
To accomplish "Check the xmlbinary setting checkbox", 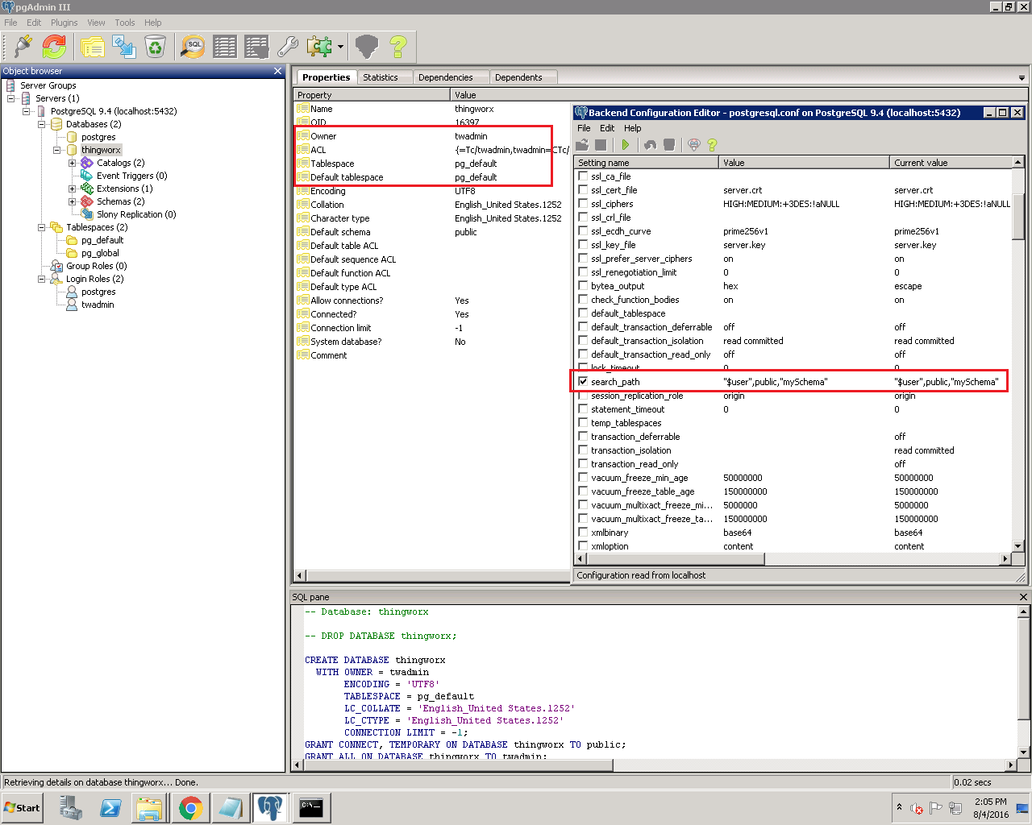I will click(583, 533).
